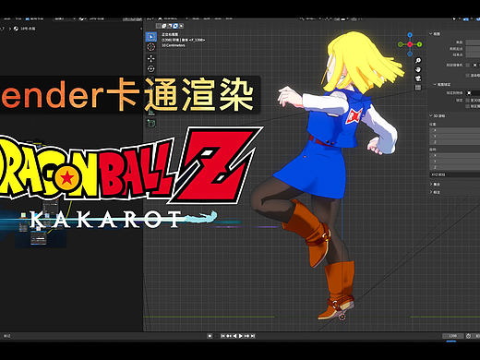Screen dimensions: 480x360
Task: Click the lower negative Z gizmo handle
Action: (410, 54)
